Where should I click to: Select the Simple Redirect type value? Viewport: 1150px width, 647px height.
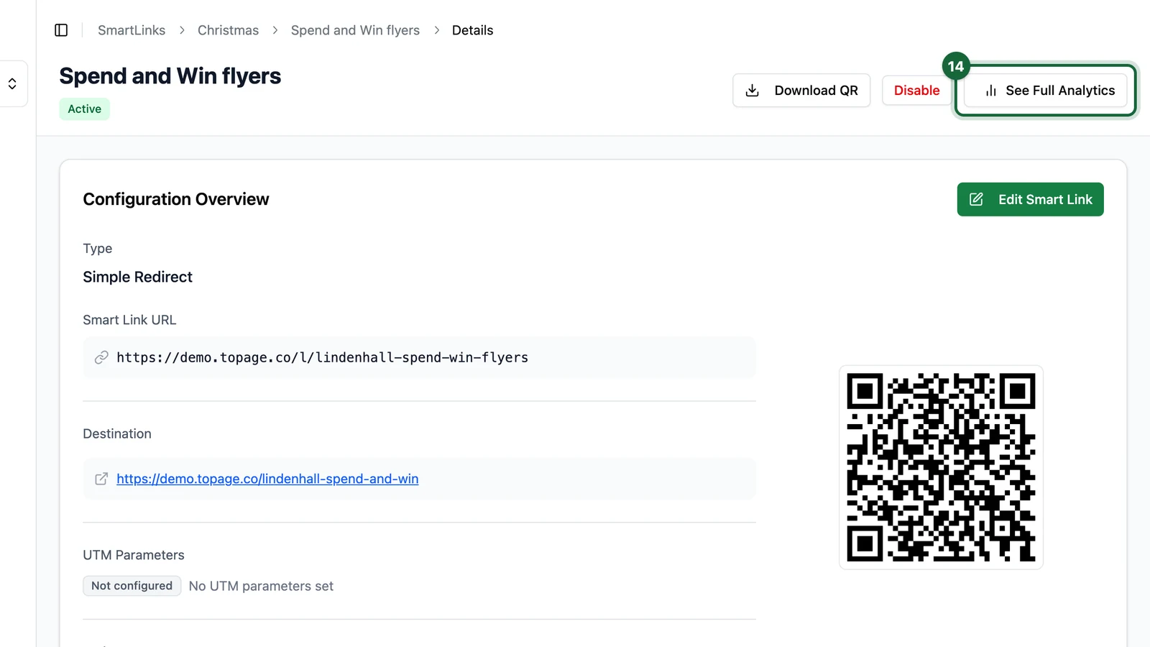coord(137,277)
